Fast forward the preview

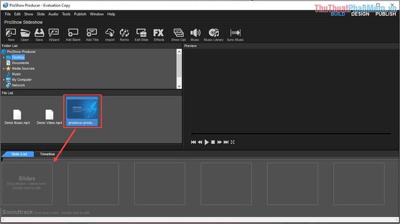click(219, 142)
